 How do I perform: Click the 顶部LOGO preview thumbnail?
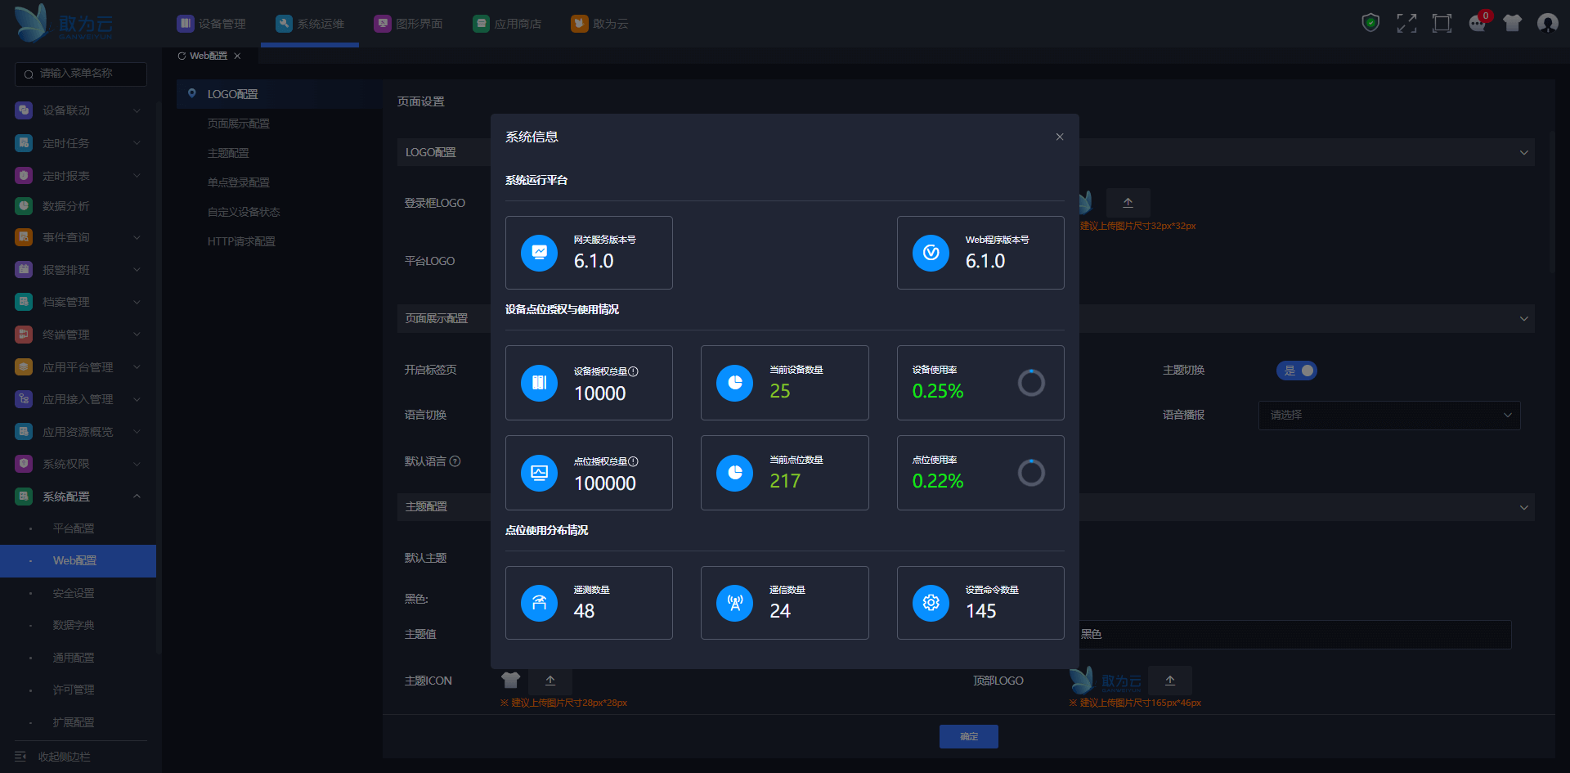pyautogui.click(x=1106, y=681)
